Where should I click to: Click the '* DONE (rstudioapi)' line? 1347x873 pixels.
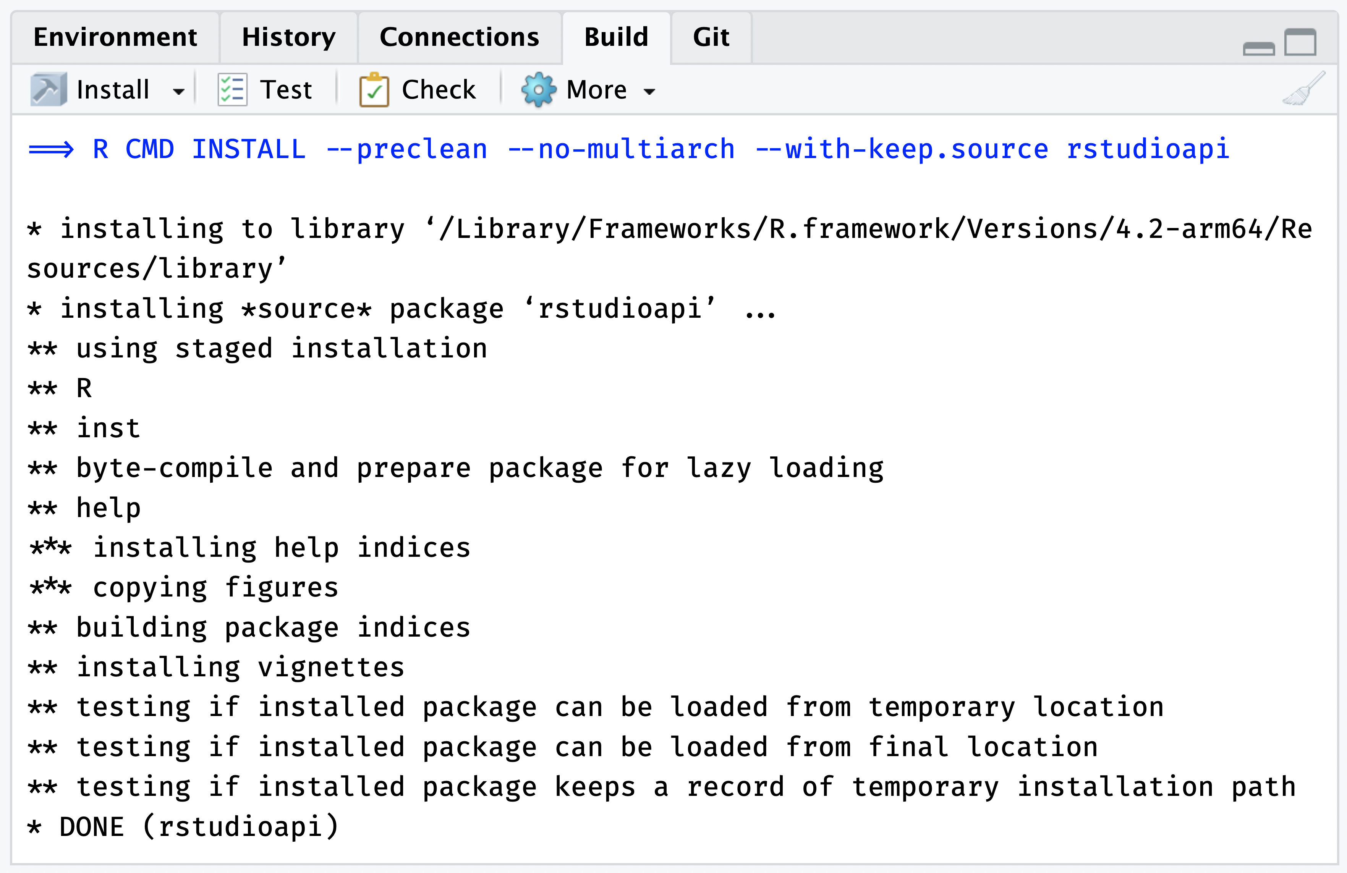pyautogui.click(x=183, y=827)
